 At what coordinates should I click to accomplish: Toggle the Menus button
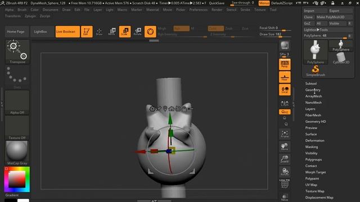point(264,3)
